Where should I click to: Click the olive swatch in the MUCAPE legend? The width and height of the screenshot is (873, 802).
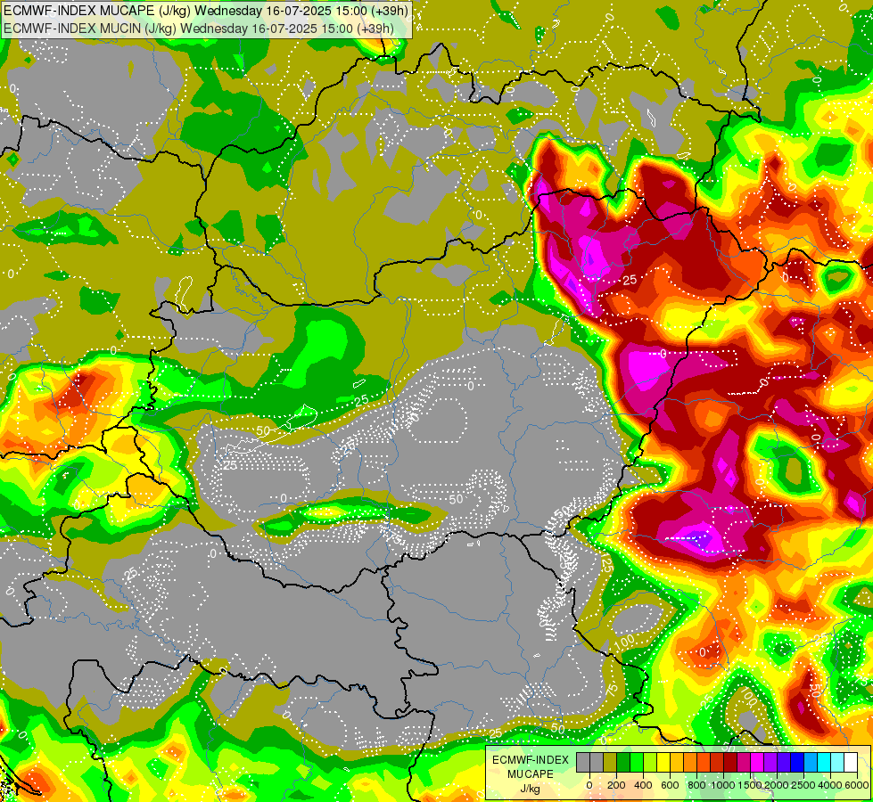(x=610, y=762)
